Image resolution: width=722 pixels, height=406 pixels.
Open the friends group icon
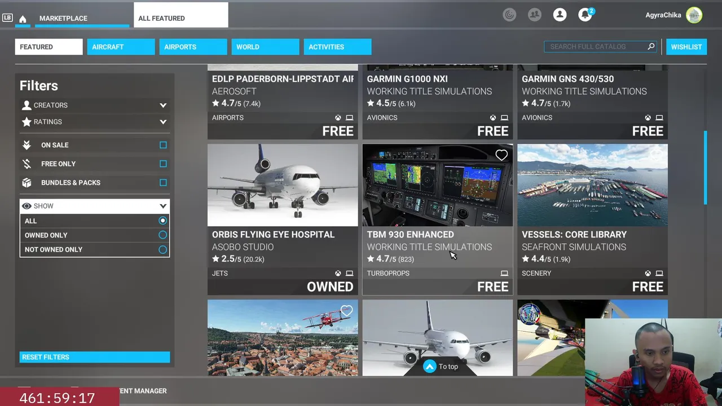pos(535,15)
